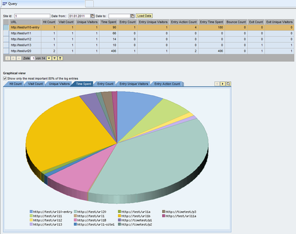Jump one page down in table

[x=54, y=58]
